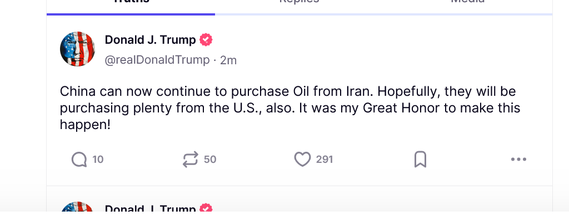Switch to the Media tab
569x221 pixels.
click(x=468, y=3)
